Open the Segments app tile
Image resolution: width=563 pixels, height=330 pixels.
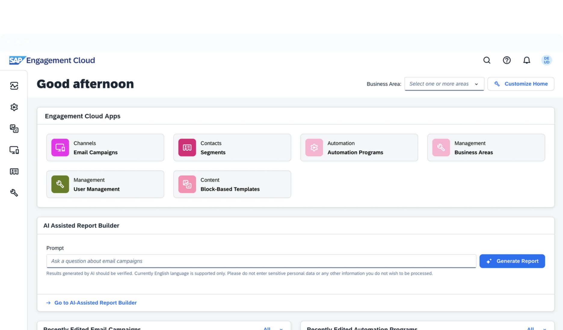point(232,148)
